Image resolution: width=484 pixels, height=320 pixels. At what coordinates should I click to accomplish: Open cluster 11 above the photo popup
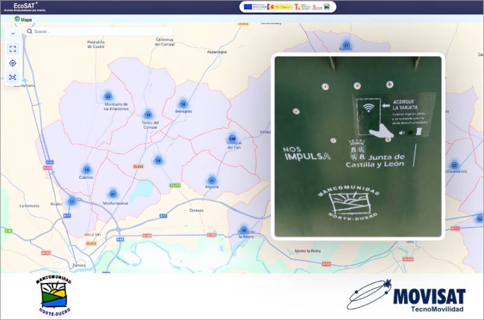pos(346,45)
